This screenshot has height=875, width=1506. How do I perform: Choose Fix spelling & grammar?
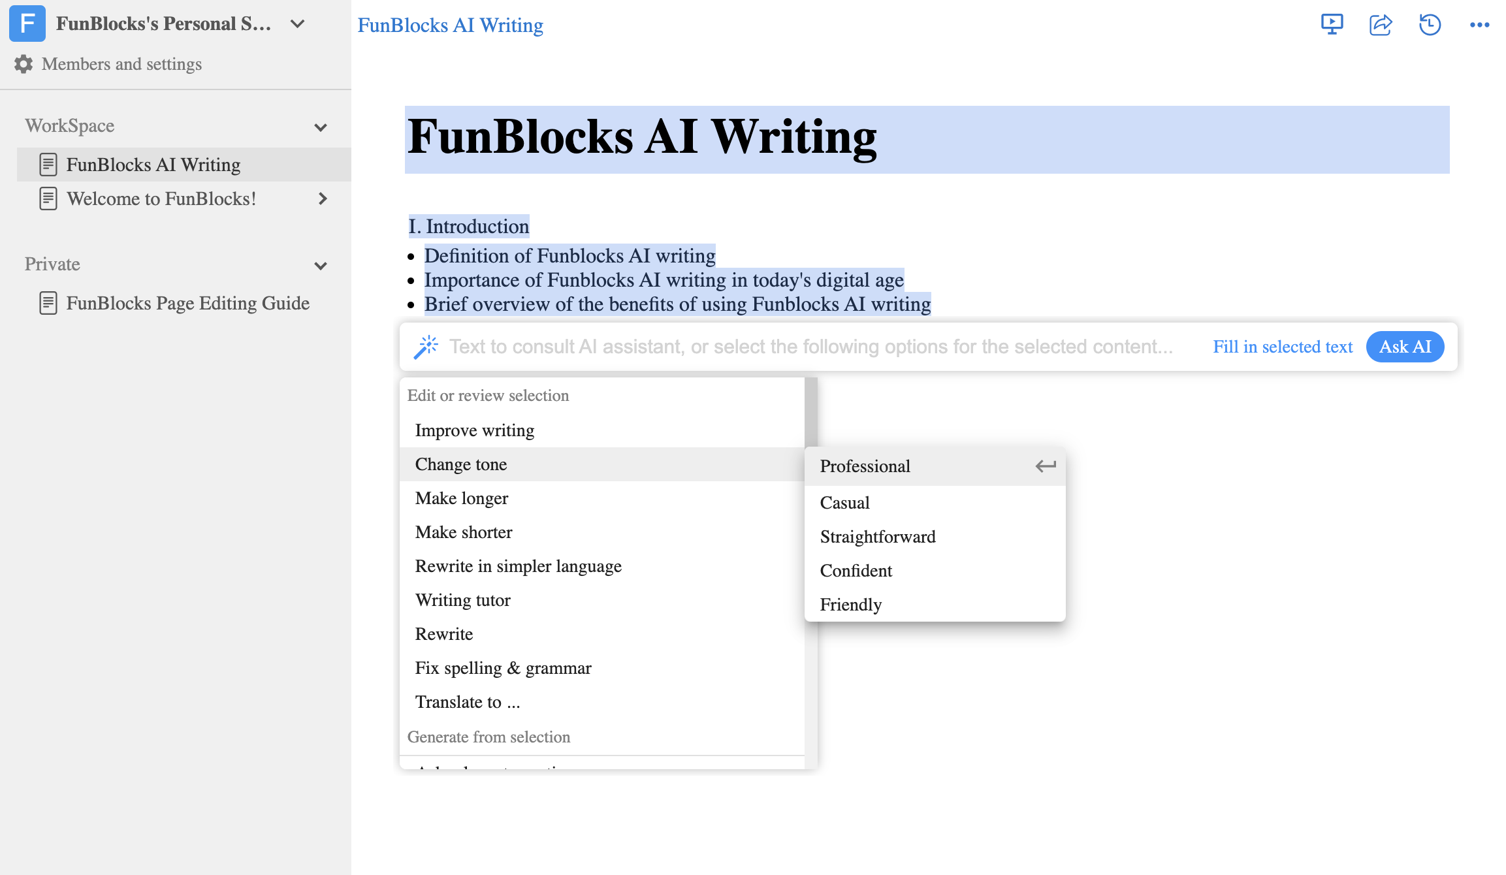point(602,668)
